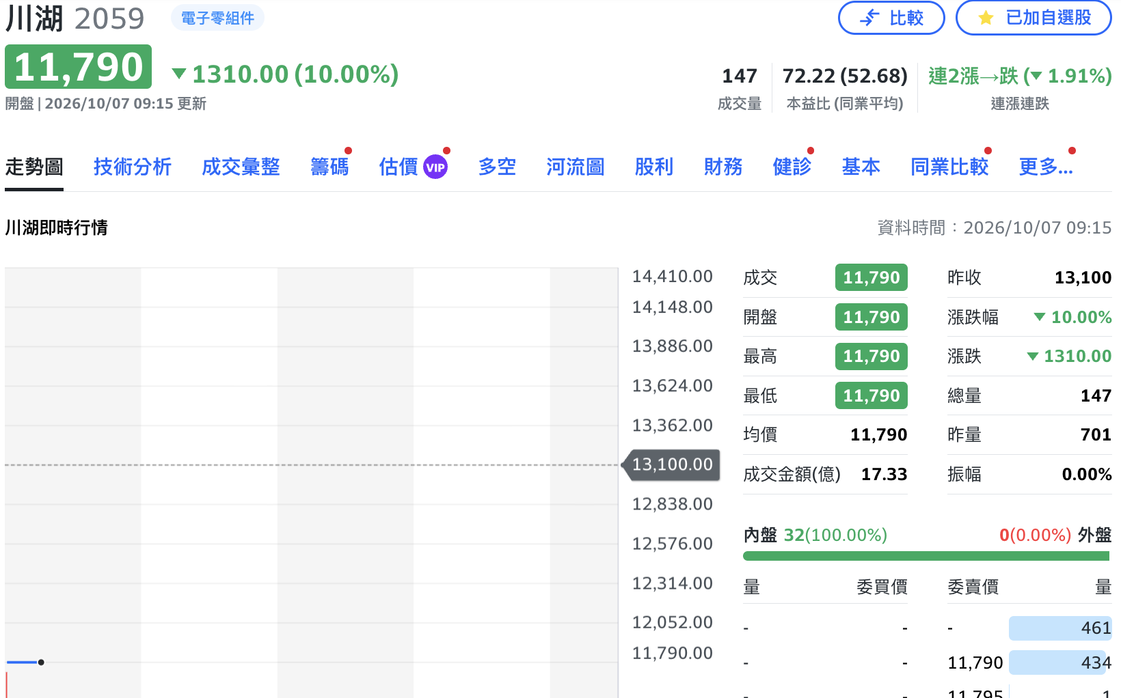Image resolution: width=1121 pixels, height=698 pixels.
Task: Click the green 內盤/外盤 ratio bar
Action: (926, 556)
